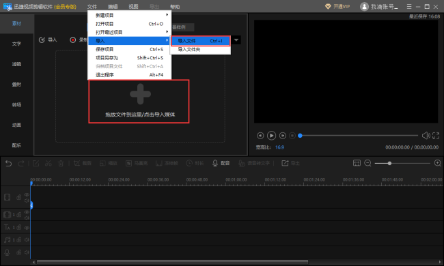Click the big plus to import media
The width and height of the screenshot is (444, 266).
(141, 94)
